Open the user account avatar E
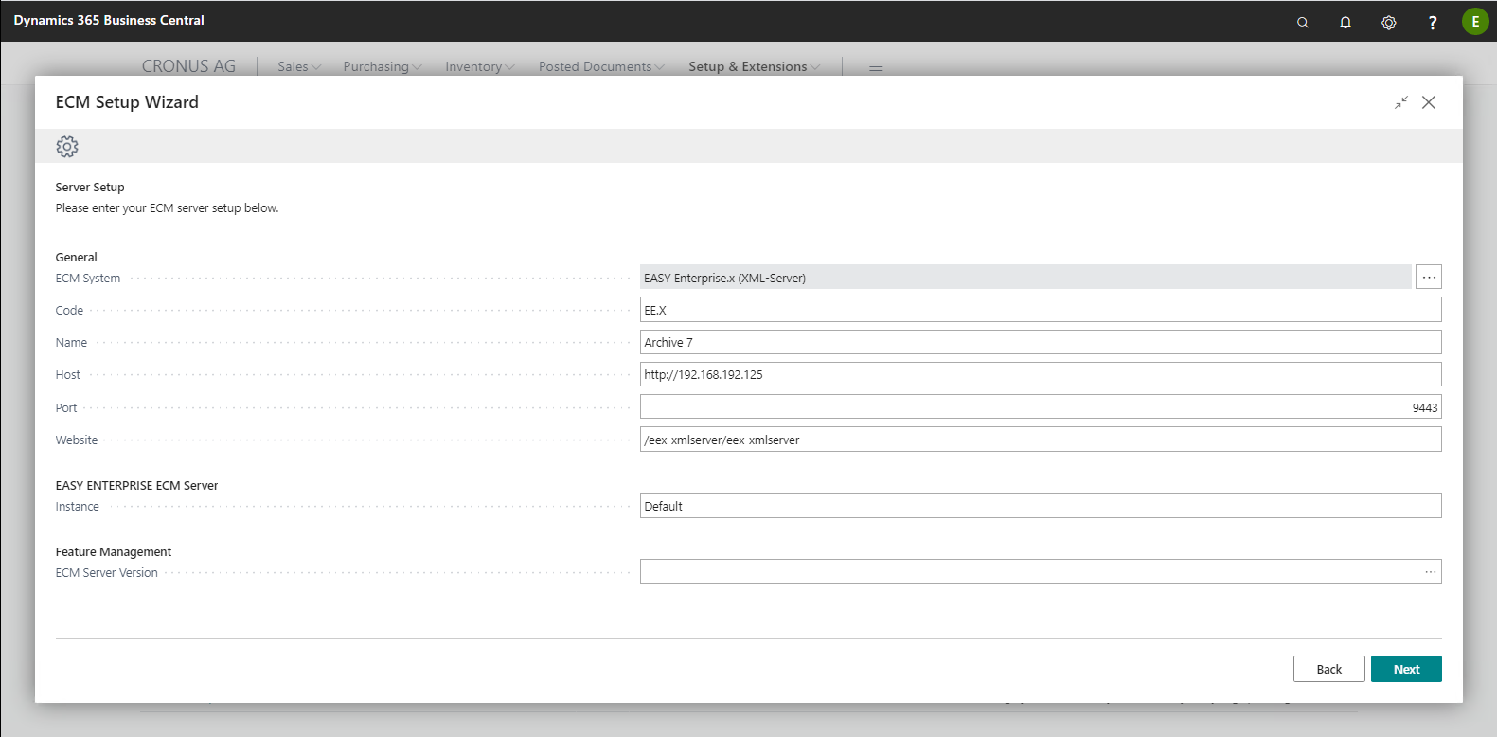The height and width of the screenshot is (737, 1497). tap(1474, 21)
